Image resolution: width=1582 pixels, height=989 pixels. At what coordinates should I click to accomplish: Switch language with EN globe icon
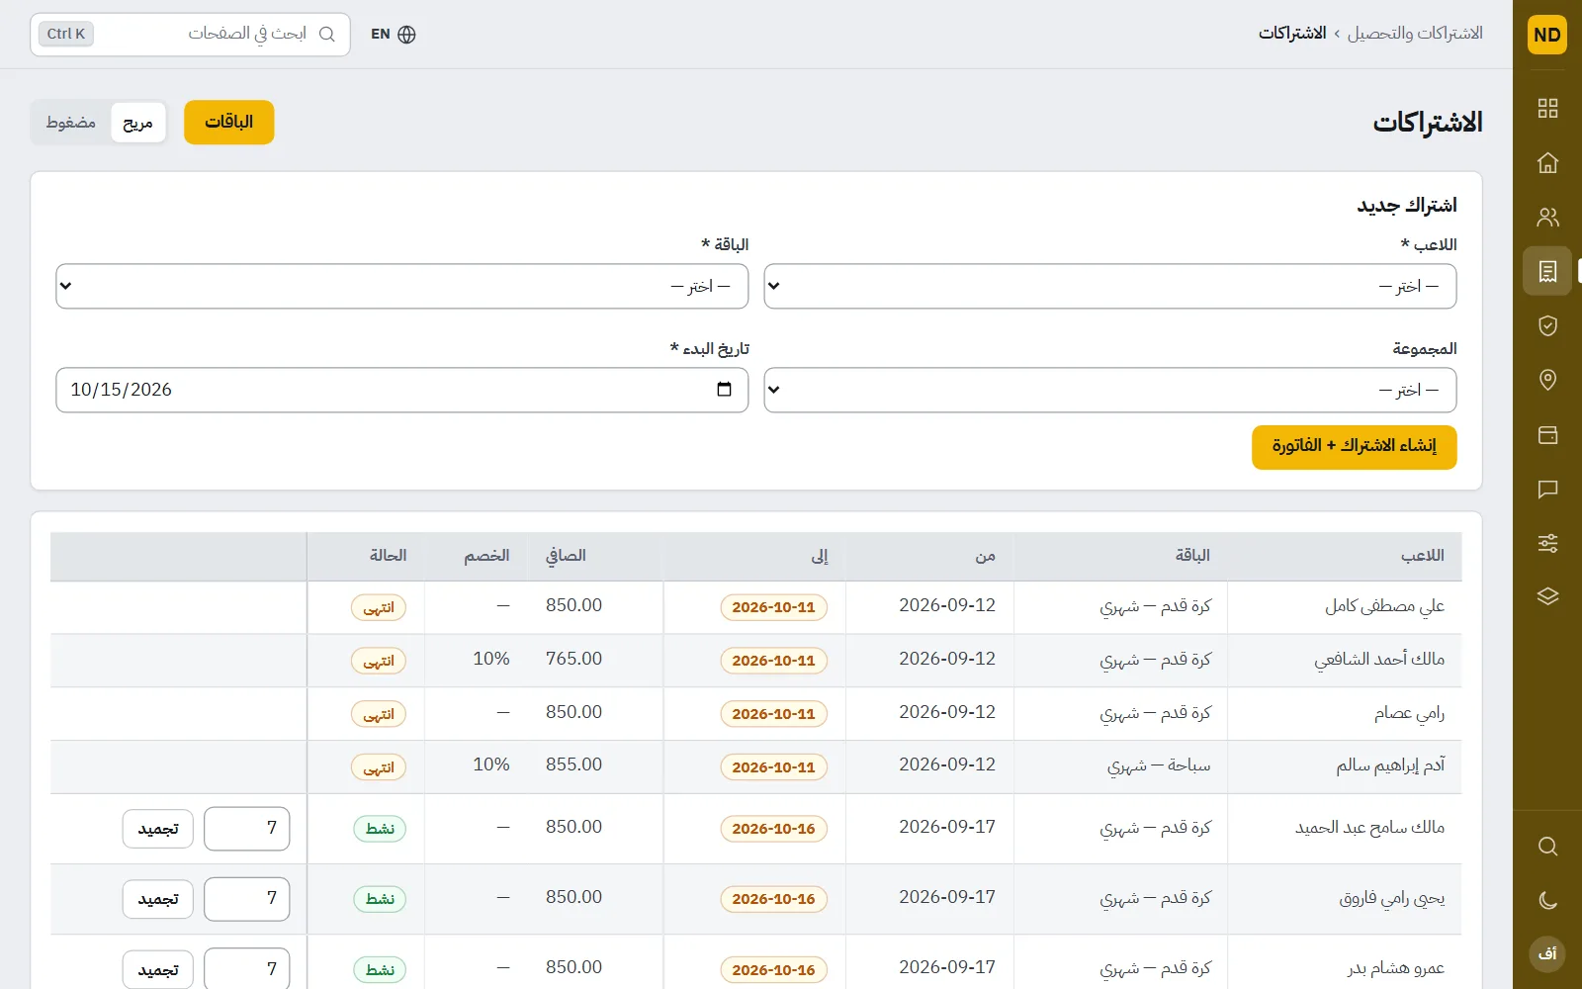tap(394, 35)
